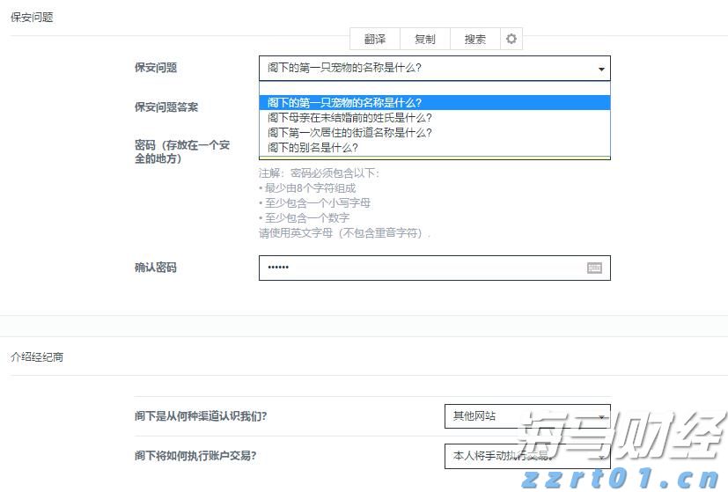
Task: Click 翻译 in the popup toolbar
Action: pos(375,39)
